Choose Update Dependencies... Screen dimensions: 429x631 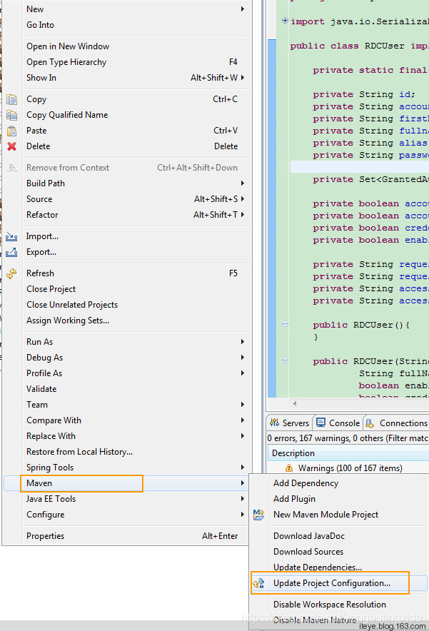click(338, 567)
